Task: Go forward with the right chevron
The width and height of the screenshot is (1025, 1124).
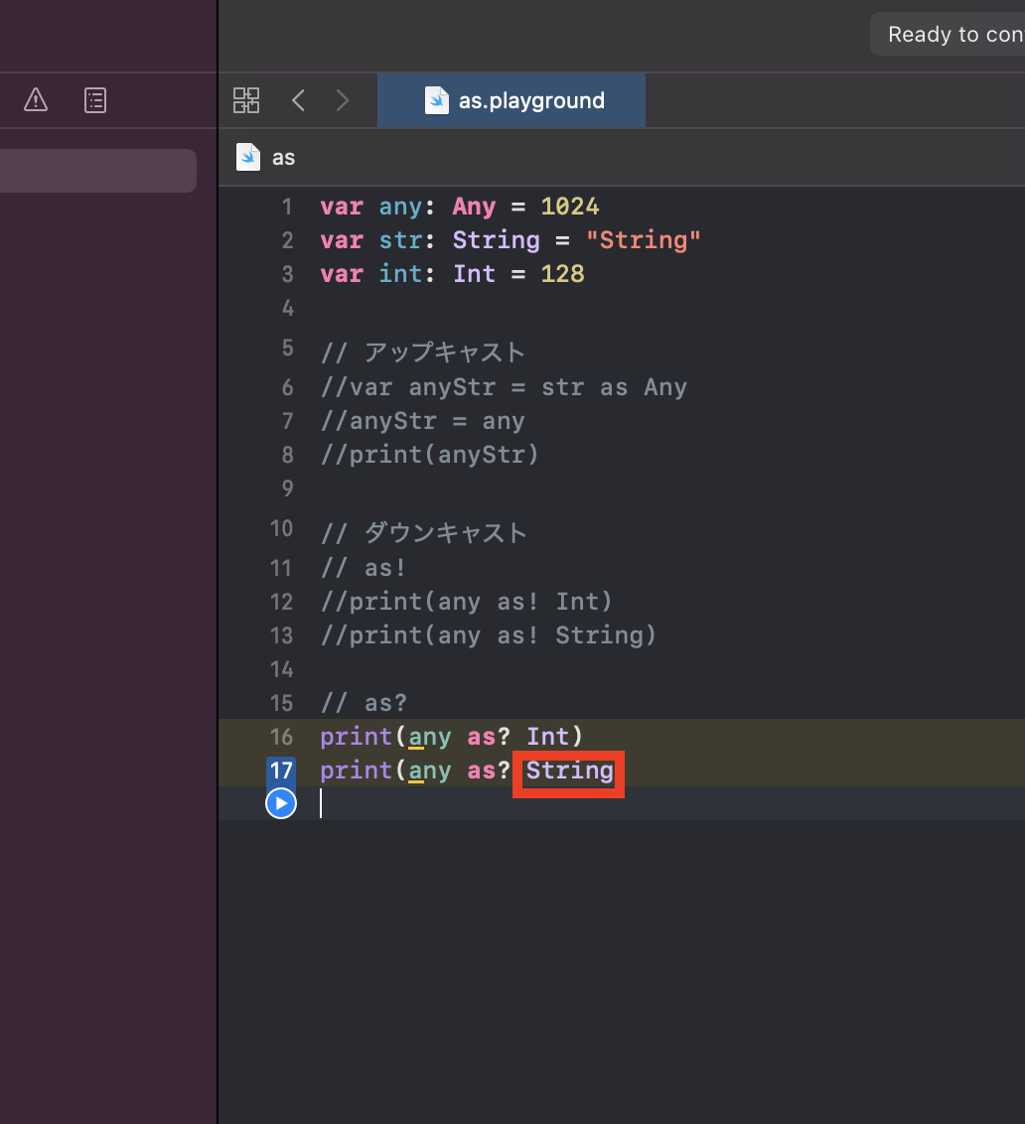Action: tap(343, 100)
